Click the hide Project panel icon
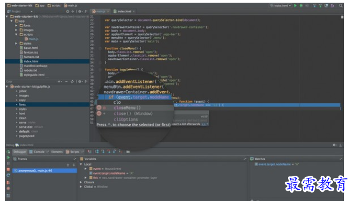This screenshot has height=201, width=352. [x=86, y=11]
